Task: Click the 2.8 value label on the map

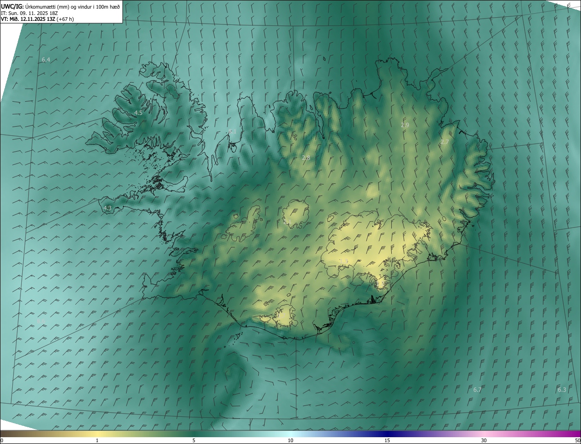Action: tap(306, 158)
